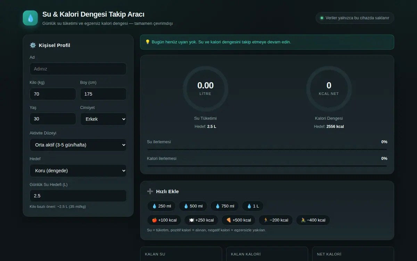This screenshot has width=417, height=261.
Task: Add 750 ml of water
Action: (x=224, y=206)
